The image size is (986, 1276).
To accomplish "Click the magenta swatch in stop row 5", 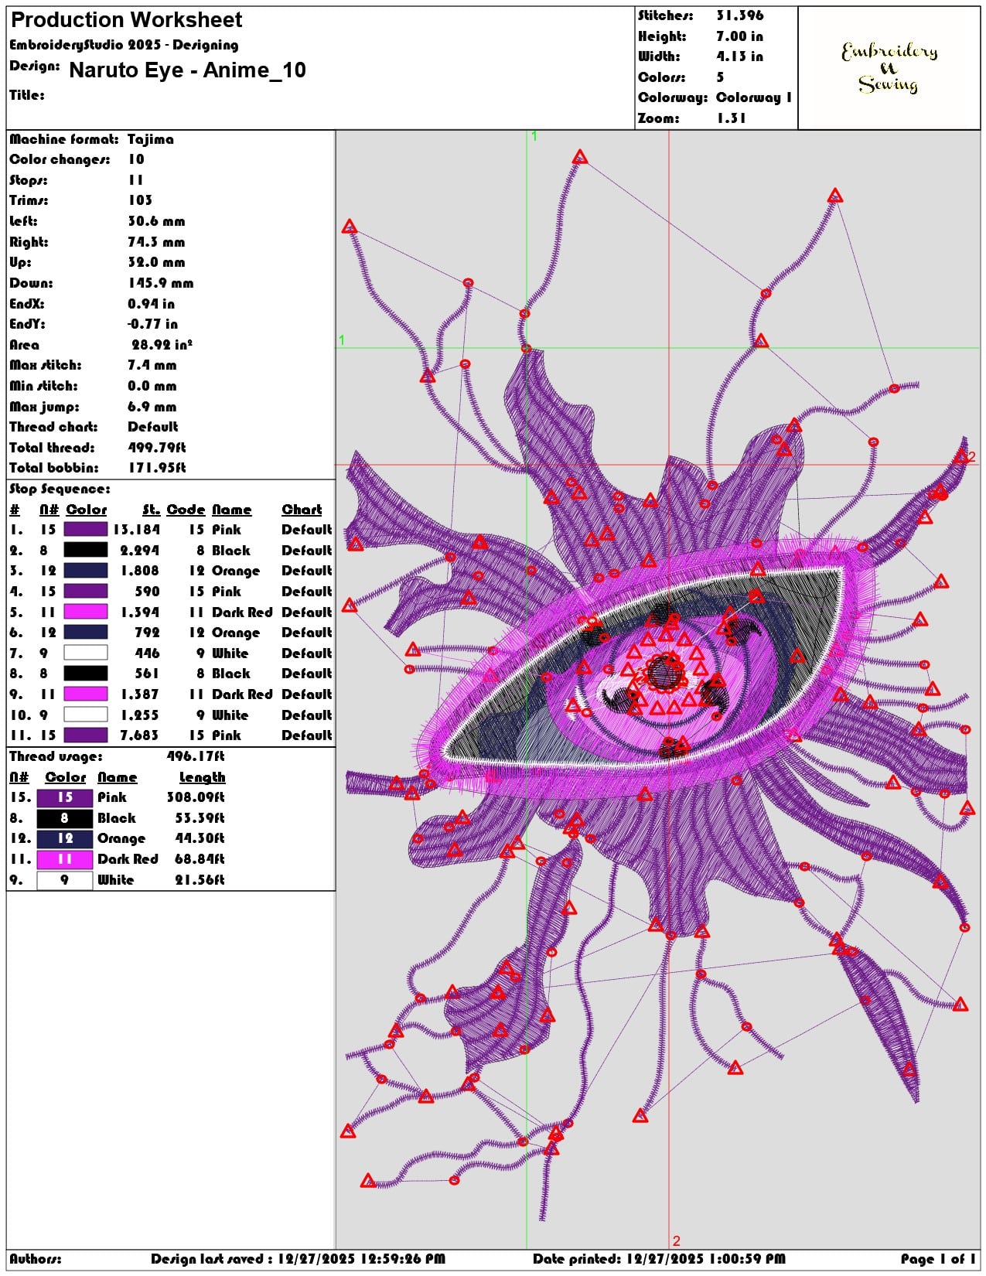I will 85,612.
